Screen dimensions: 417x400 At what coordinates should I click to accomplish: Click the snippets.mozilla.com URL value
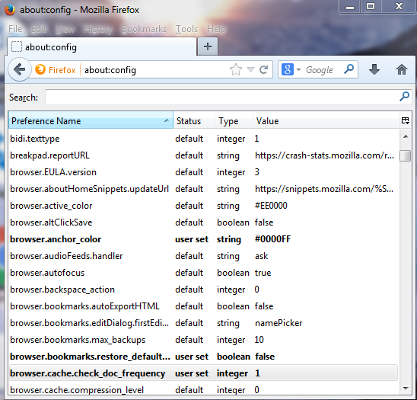coord(324,189)
